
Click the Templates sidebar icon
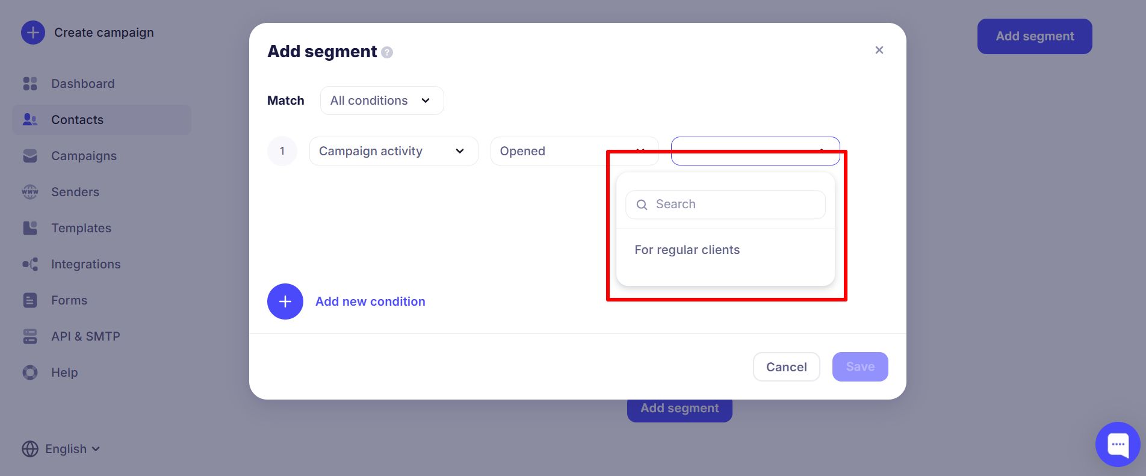pos(30,228)
